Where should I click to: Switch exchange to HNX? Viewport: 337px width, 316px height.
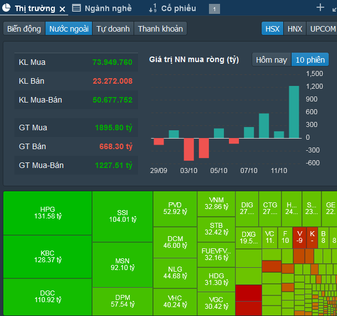pos(294,29)
